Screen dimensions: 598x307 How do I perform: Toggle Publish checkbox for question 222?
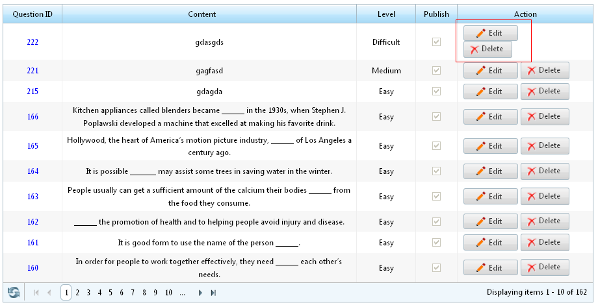(436, 42)
